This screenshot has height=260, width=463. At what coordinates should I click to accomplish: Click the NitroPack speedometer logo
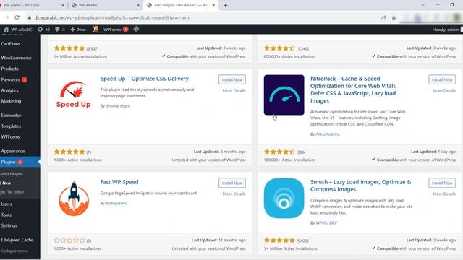pos(284,95)
